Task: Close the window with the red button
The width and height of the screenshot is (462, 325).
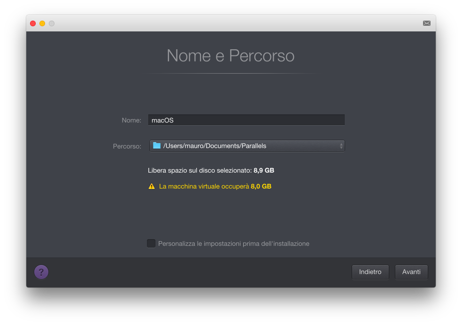Action: pos(33,23)
